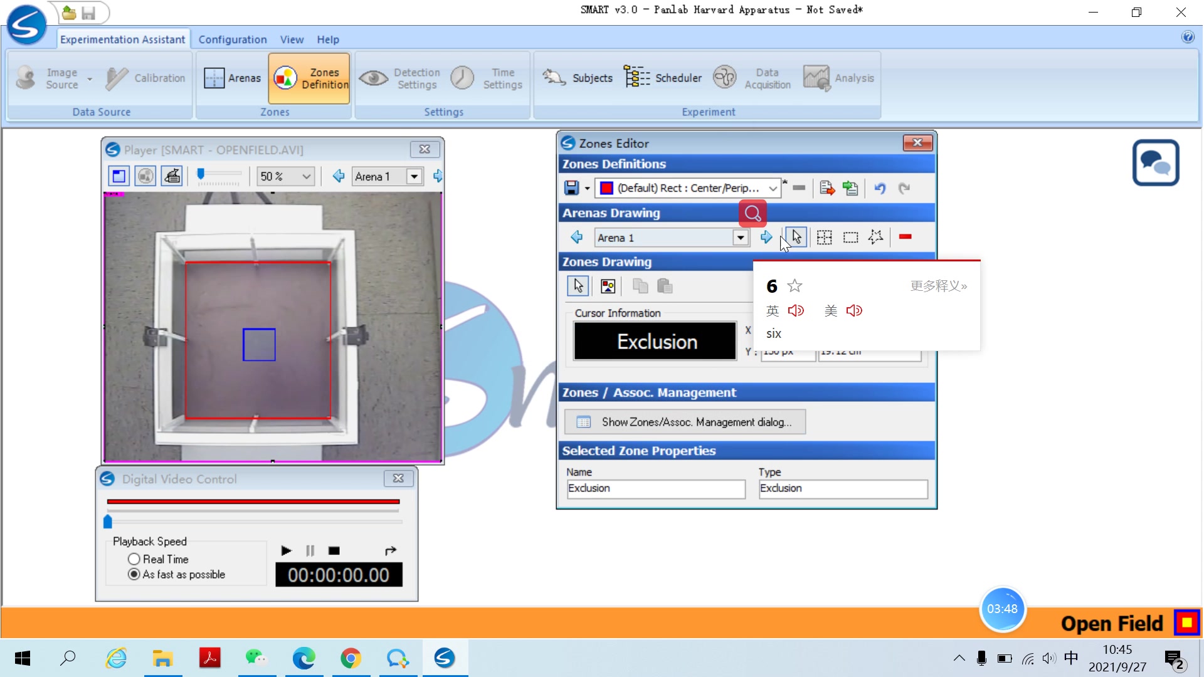Select the Arenas tool in toolbar
The height and width of the screenshot is (677, 1204).
(x=233, y=77)
